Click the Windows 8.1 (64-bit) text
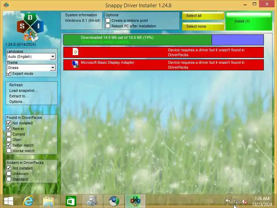The width and height of the screenshot is (277, 208). [83, 20]
